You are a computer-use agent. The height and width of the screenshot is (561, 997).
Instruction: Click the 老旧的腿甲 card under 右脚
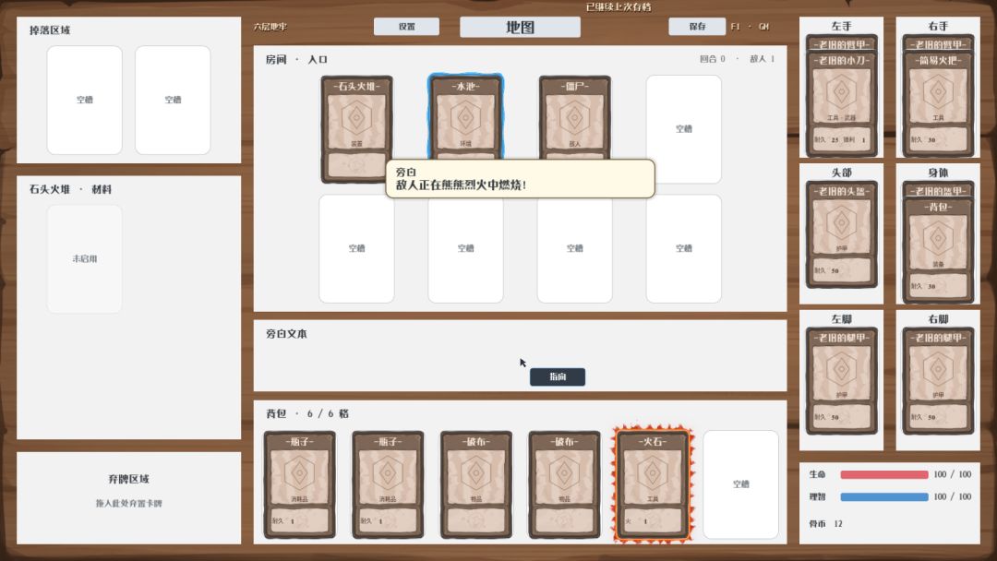[x=938, y=380]
